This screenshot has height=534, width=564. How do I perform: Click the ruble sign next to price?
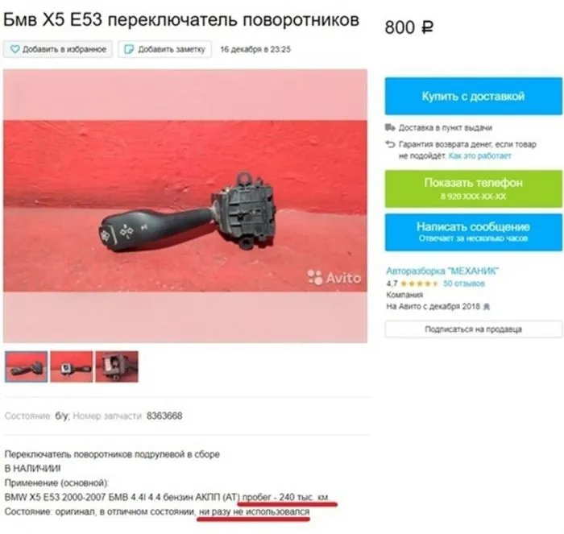427,27
